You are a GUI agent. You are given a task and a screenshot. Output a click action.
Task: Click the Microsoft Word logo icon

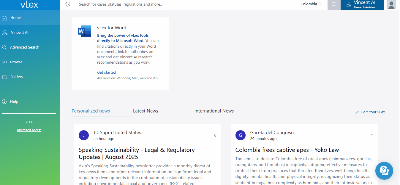[84, 31]
